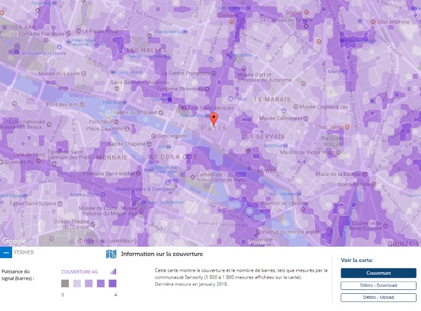Click the map icon beside Information sur la couverture

(x=111, y=254)
